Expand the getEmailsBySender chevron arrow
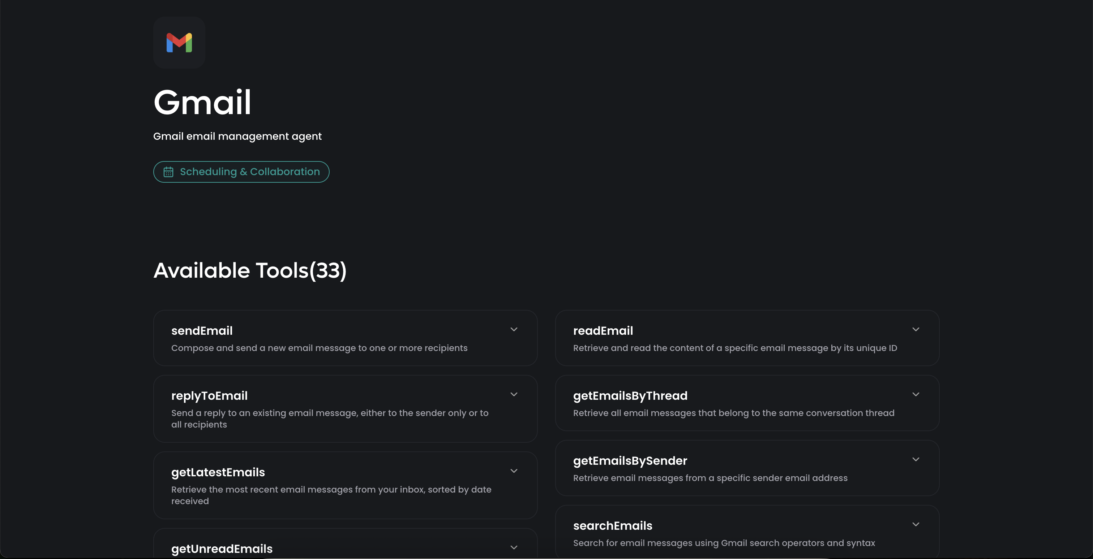 pyautogui.click(x=915, y=459)
